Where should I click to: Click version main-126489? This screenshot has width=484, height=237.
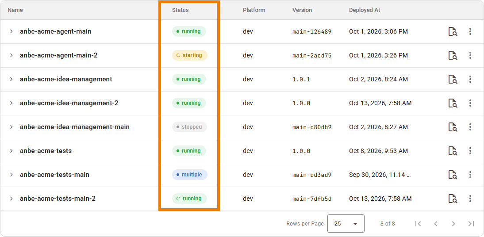(x=312, y=31)
